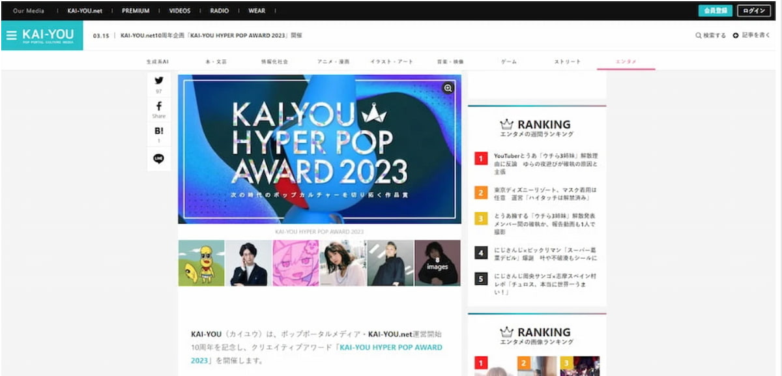The image size is (782, 376).
Task: Switch to the ゲーム category tab
Action: (509, 61)
